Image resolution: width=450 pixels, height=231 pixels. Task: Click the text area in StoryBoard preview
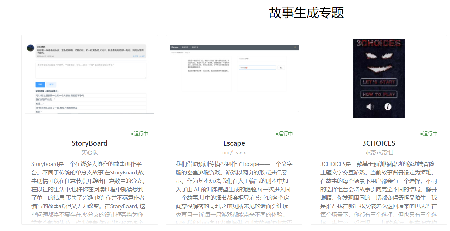pyautogui.click(x=91, y=70)
